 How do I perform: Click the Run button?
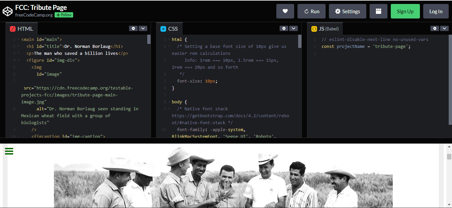point(311,11)
